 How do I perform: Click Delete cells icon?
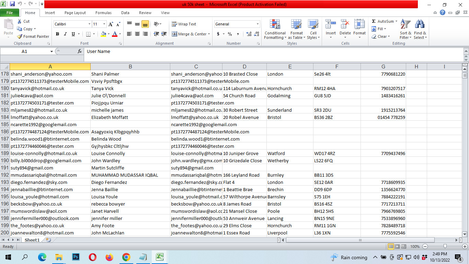[x=345, y=25]
